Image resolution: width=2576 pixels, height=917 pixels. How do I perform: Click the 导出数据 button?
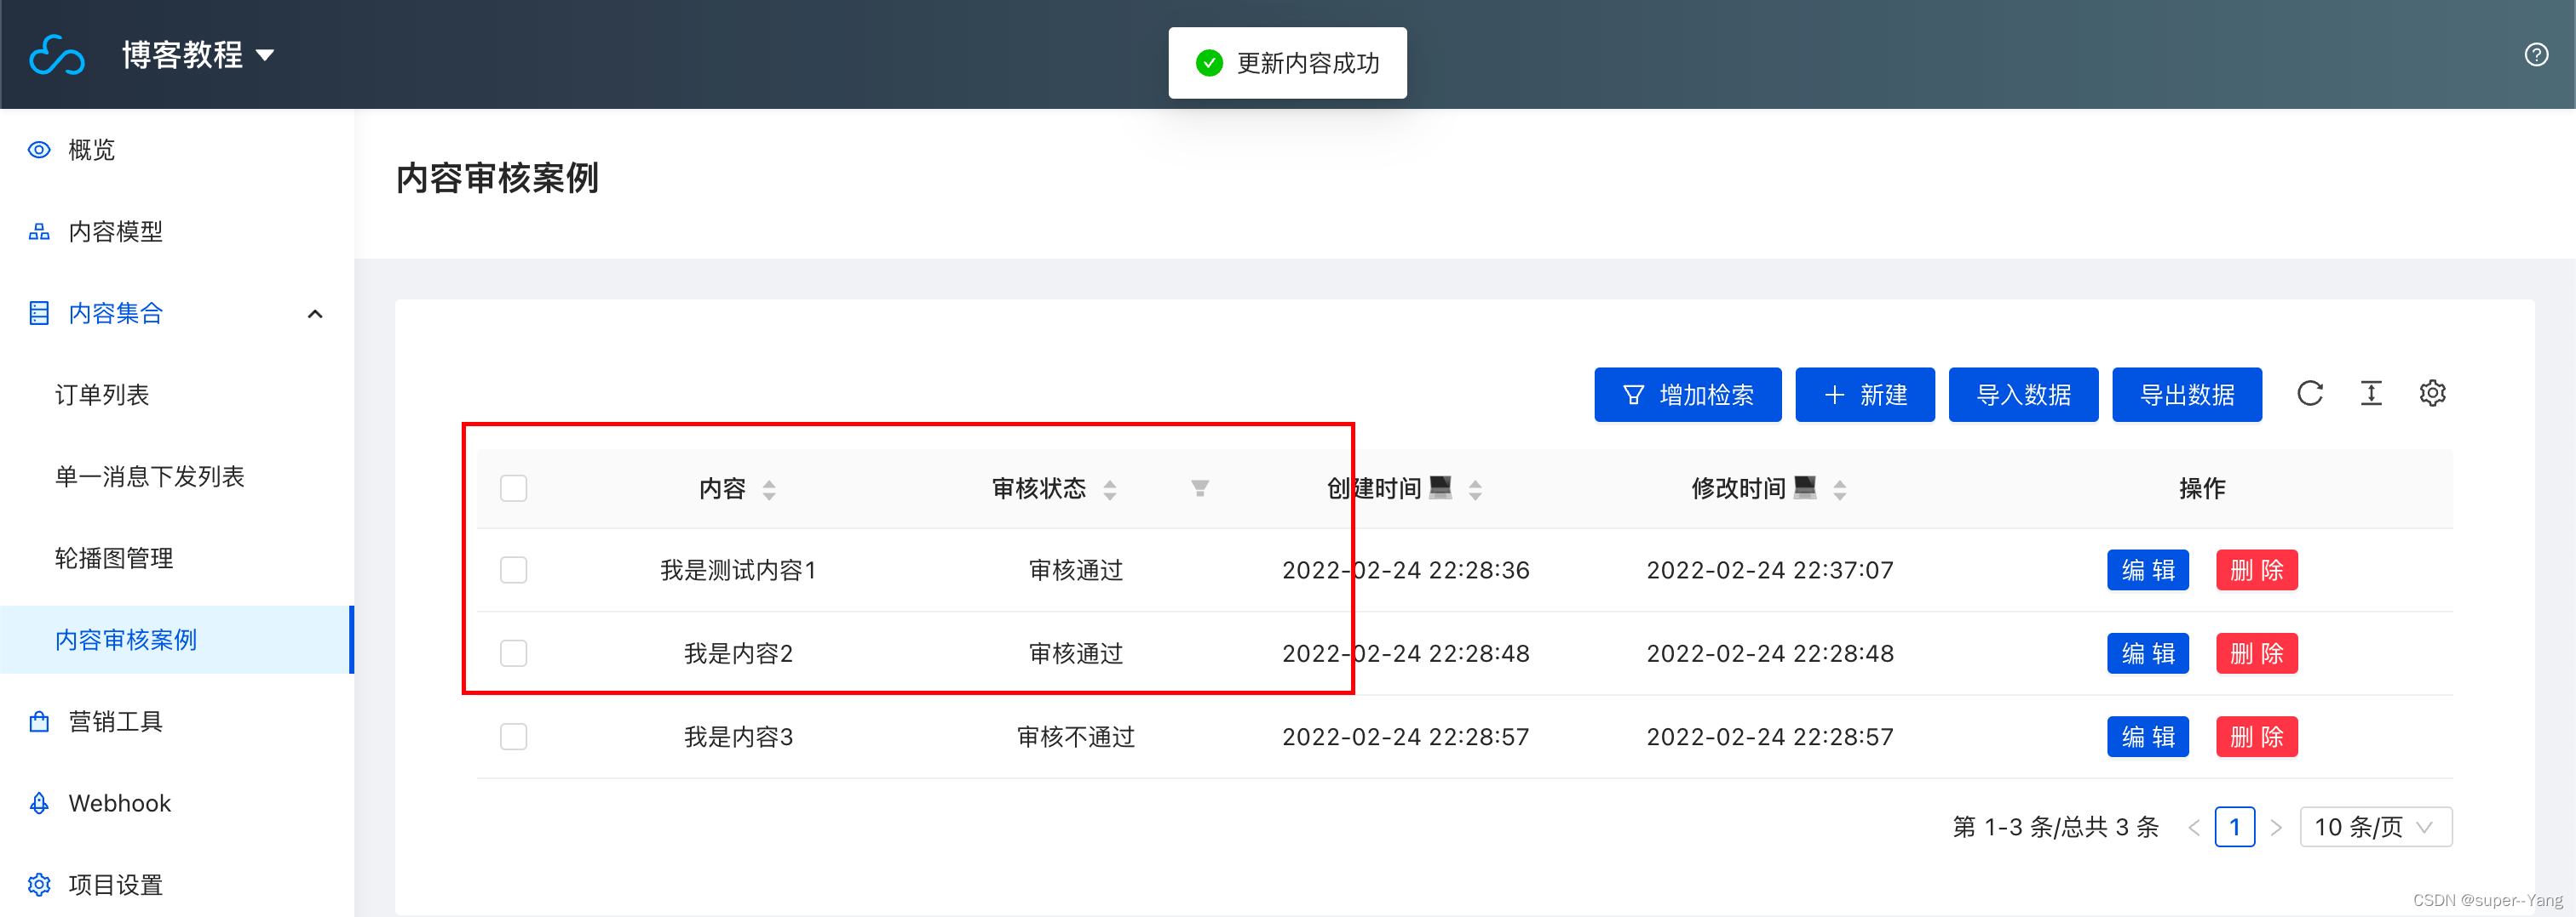[x=2186, y=395]
